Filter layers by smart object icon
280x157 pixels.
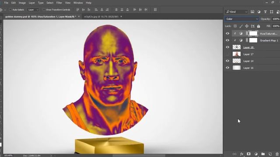click(278, 12)
